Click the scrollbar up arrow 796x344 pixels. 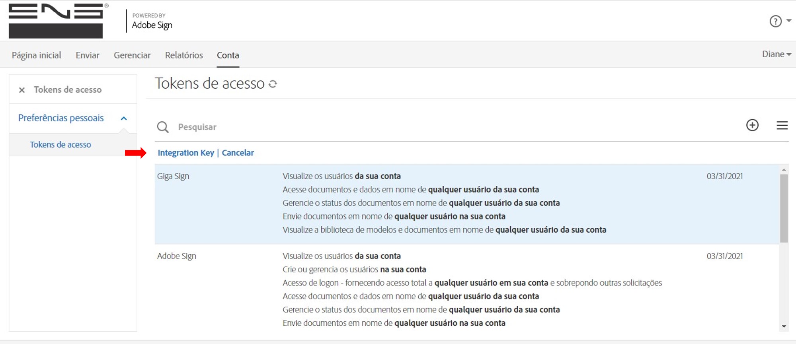784,170
